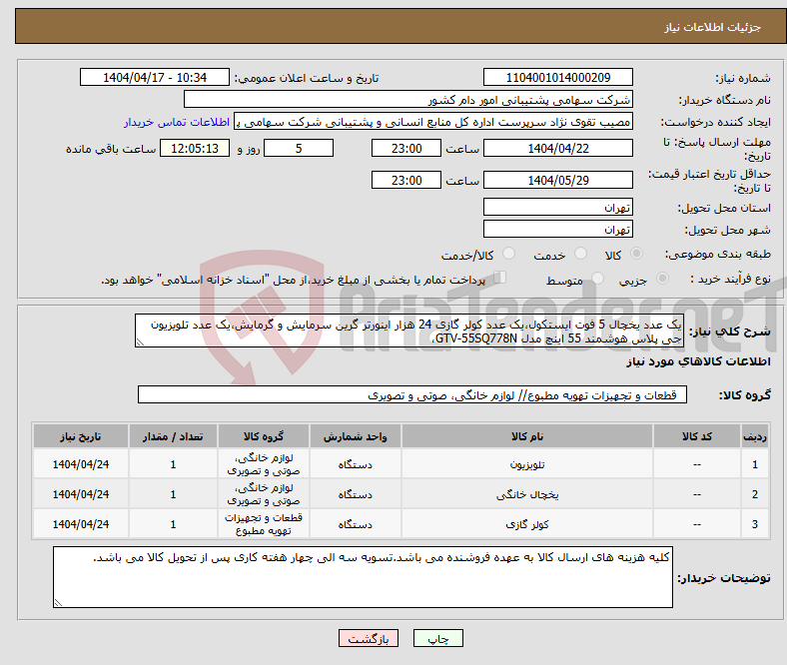This screenshot has width=787, height=665.
Task: Click the کولر گازی item name cell
Action: [x=527, y=524]
